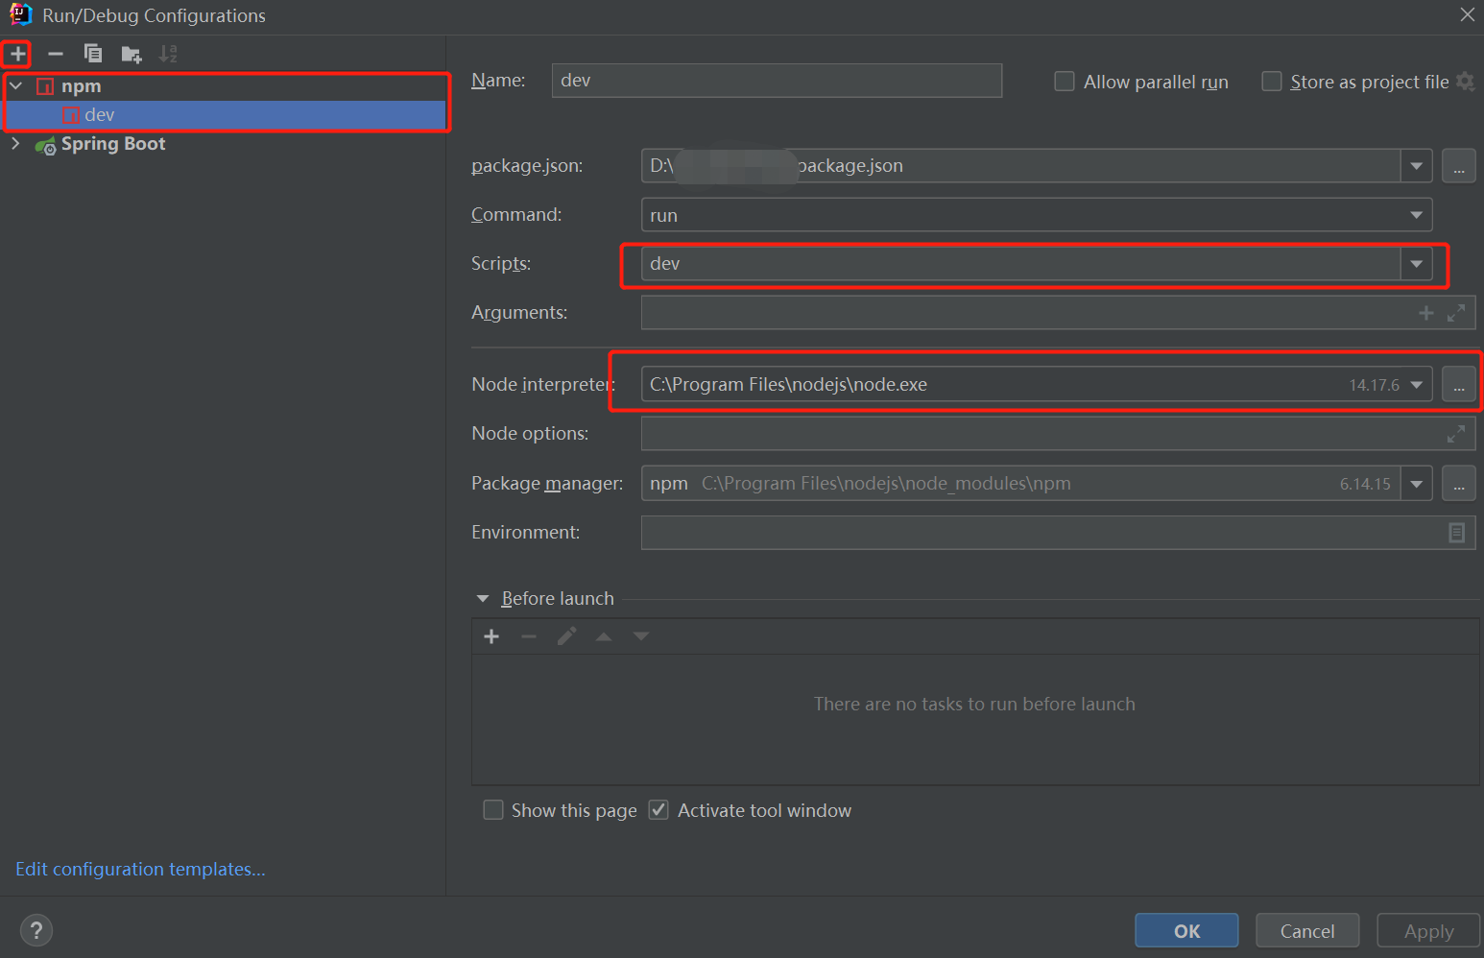The image size is (1484, 958).
Task: Collapse the npm configuration group
Action: coord(15,86)
